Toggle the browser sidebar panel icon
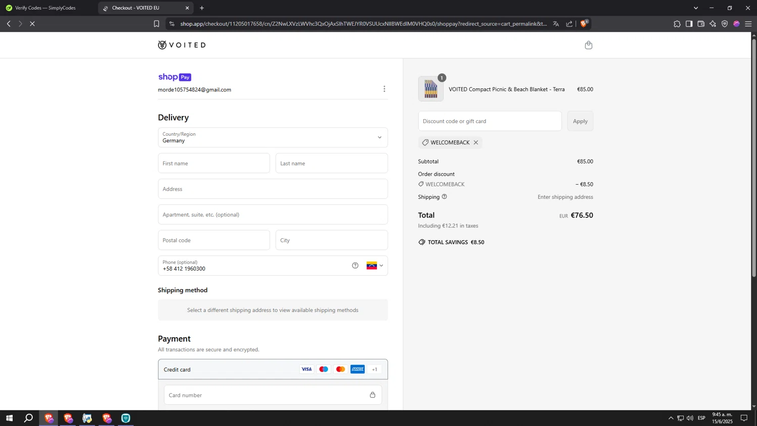This screenshot has height=426, width=757. 689,24
